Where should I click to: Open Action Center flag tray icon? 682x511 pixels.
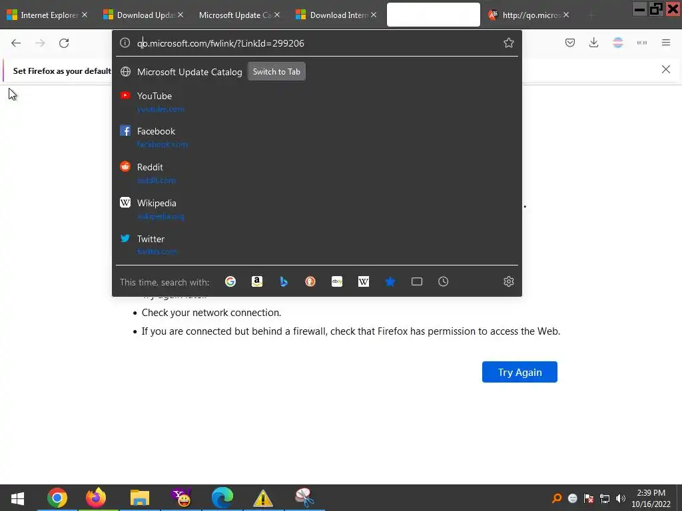pyautogui.click(x=589, y=498)
